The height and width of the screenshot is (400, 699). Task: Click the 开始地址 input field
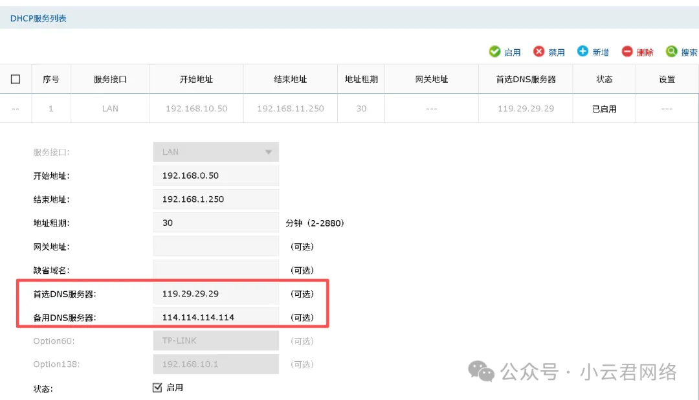point(216,175)
